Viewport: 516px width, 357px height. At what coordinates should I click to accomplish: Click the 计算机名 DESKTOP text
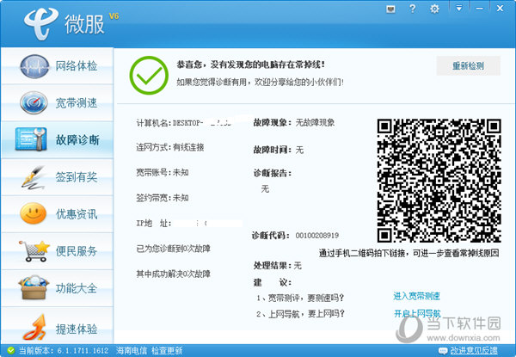184,123
